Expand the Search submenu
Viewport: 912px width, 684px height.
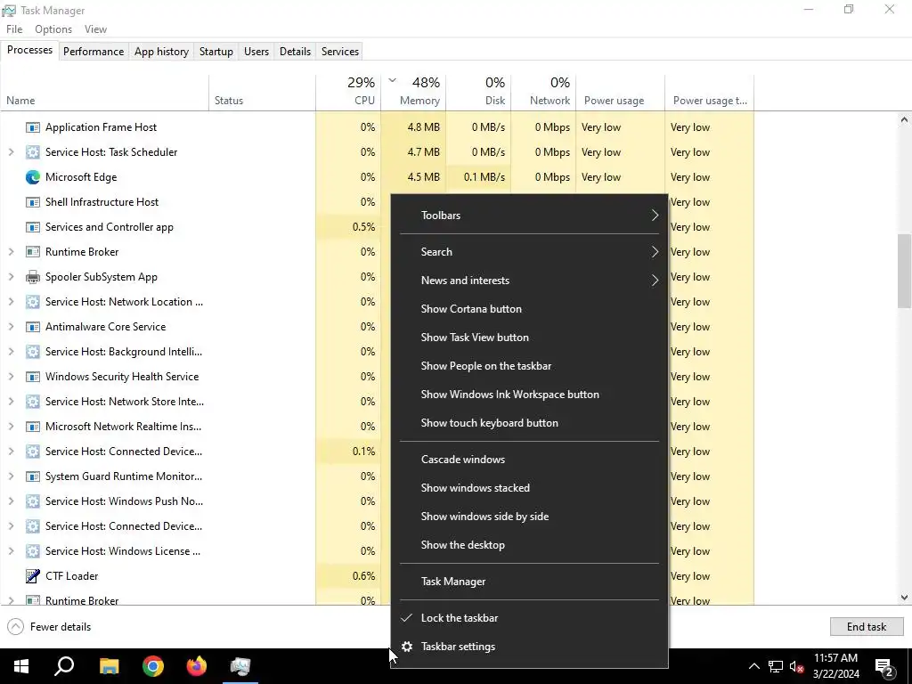pos(529,252)
